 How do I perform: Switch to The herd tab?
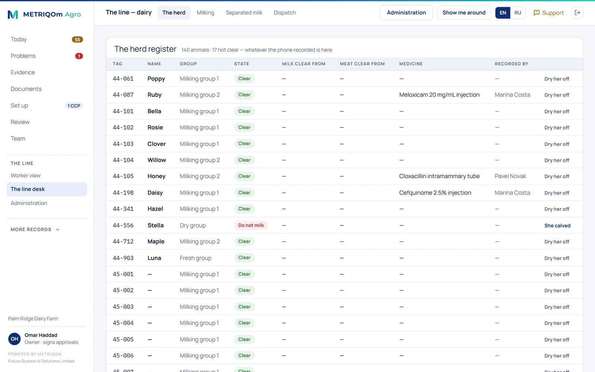[x=174, y=13]
